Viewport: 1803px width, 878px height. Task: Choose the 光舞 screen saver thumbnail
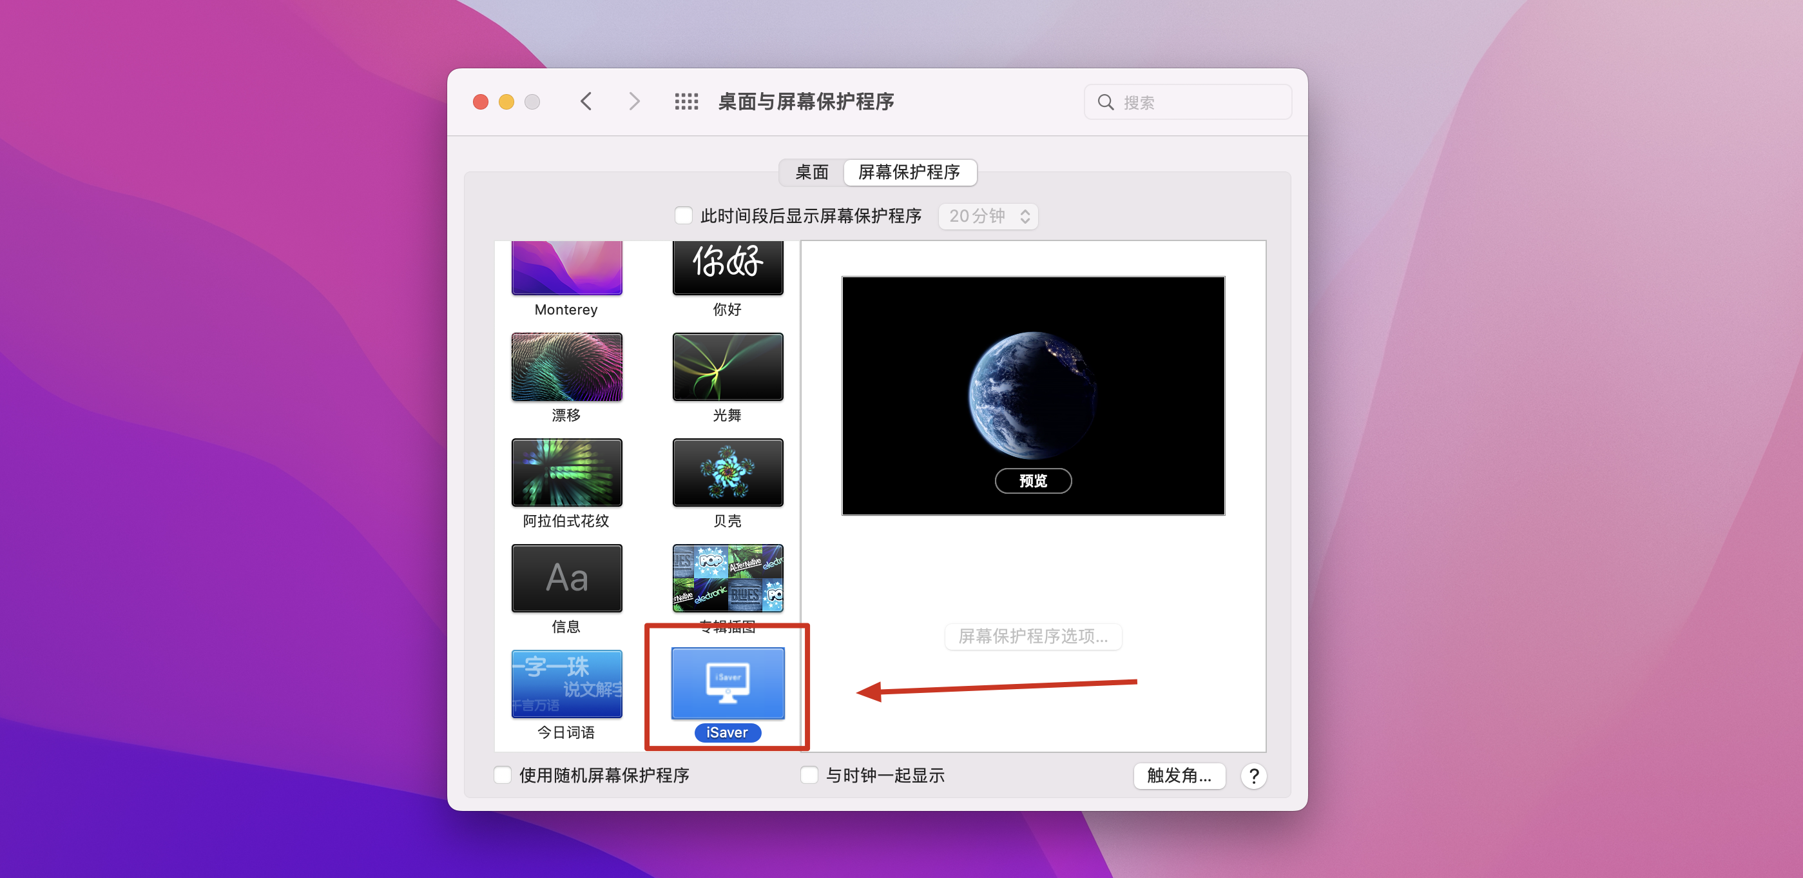tap(728, 367)
